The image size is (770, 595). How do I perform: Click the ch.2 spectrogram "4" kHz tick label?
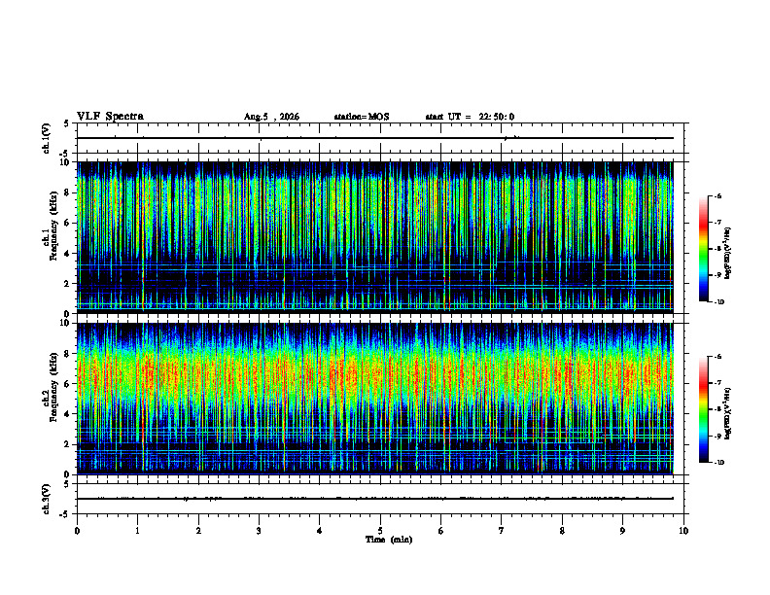coord(67,414)
